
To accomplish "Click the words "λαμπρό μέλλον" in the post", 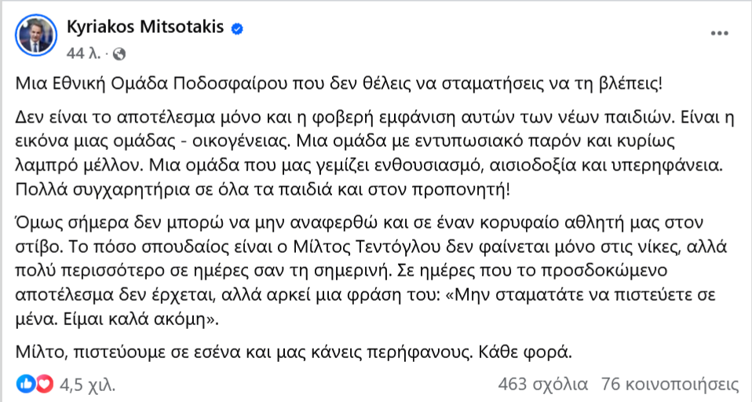I will 79,166.
